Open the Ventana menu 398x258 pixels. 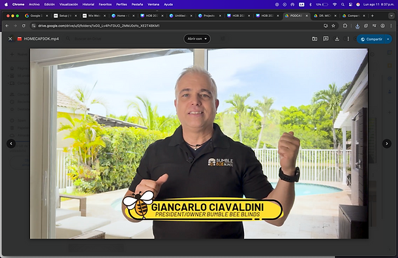click(153, 5)
